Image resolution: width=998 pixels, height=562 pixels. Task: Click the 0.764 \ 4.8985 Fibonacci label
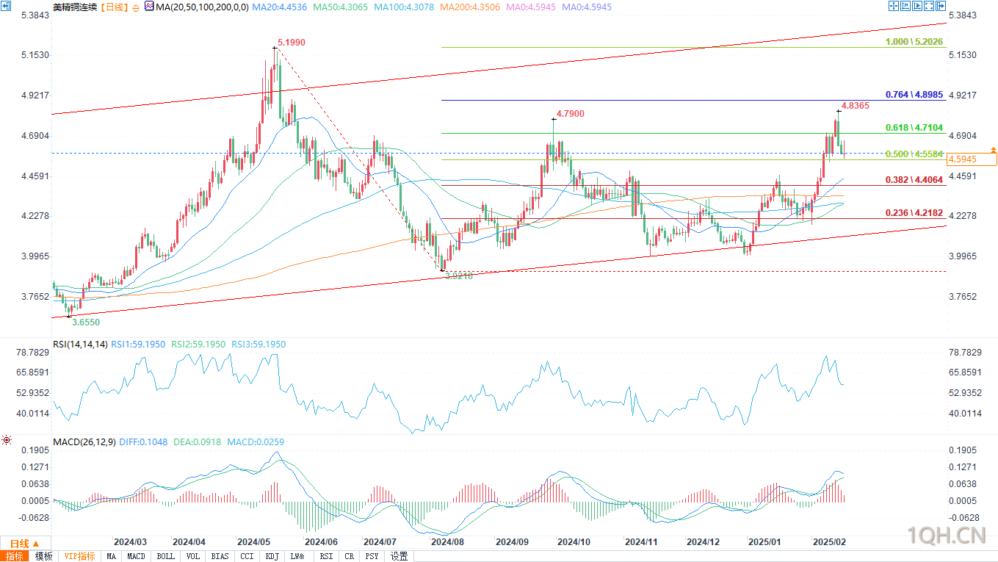coord(916,95)
